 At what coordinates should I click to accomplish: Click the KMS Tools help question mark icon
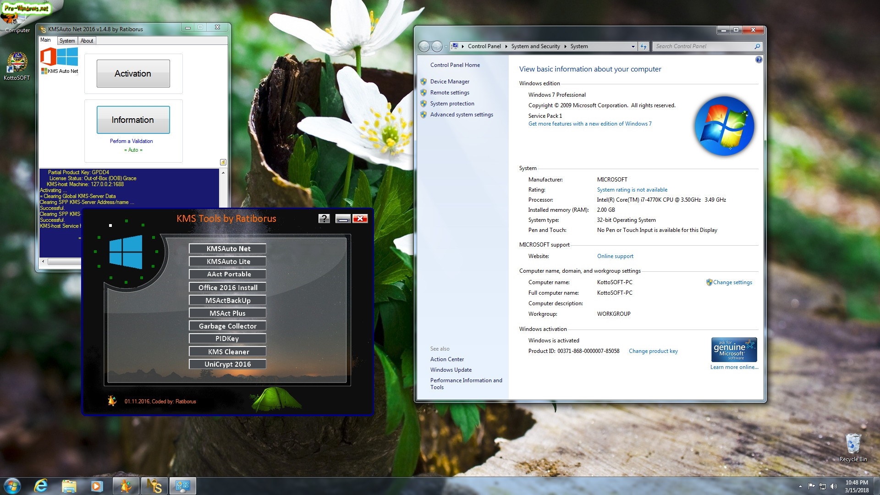click(x=324, y=219)
